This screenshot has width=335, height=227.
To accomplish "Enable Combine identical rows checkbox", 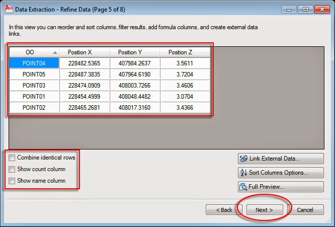I will 12,158.
